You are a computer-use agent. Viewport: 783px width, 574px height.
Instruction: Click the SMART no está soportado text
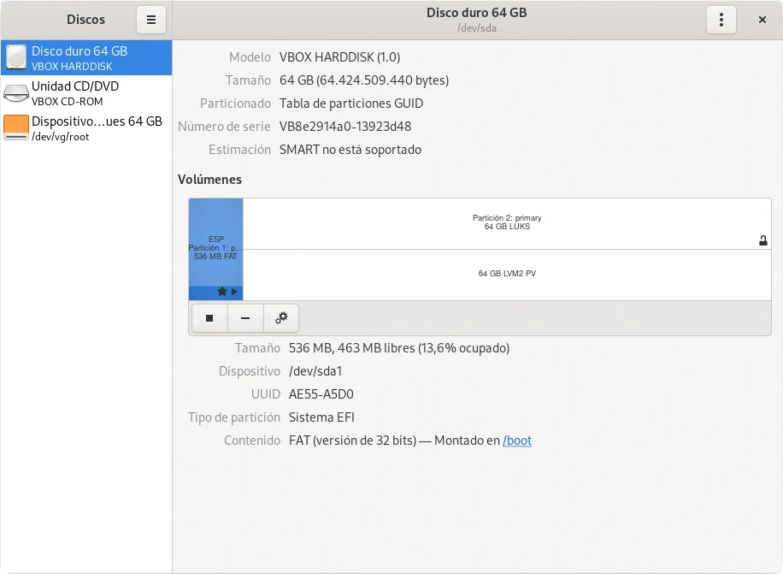(350, 150)
